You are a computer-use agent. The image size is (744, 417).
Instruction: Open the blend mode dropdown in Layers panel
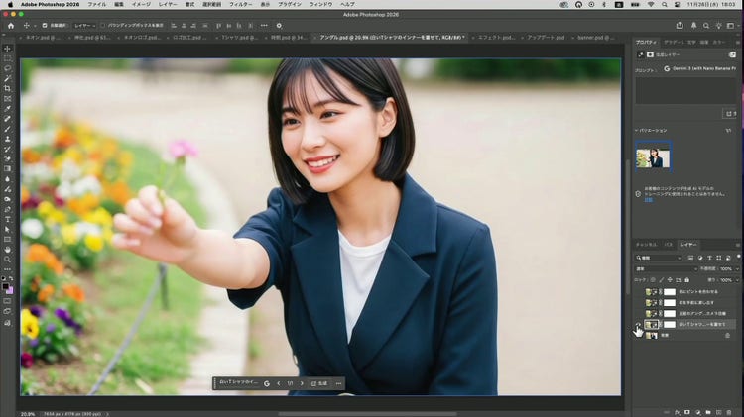662,268
